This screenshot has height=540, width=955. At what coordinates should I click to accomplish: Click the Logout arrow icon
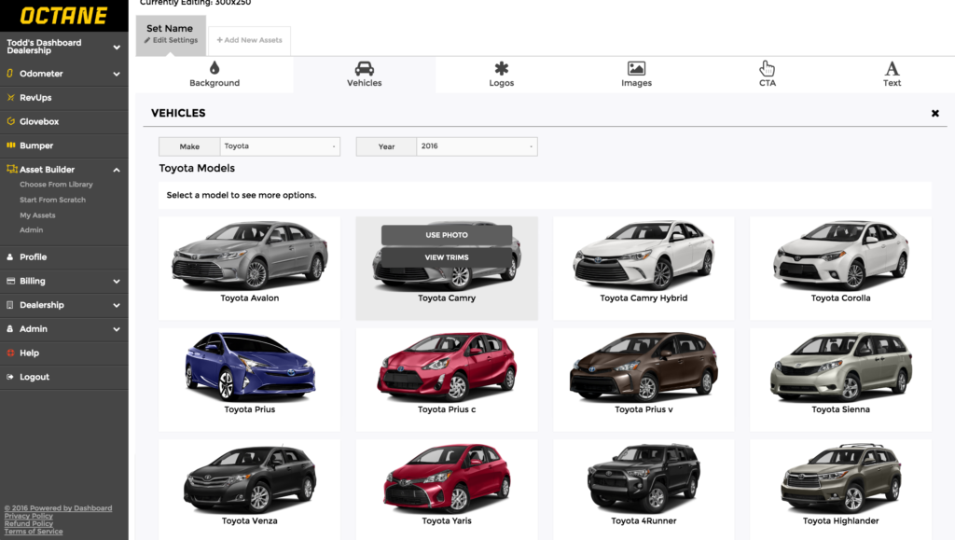click(x=9, y=377)
